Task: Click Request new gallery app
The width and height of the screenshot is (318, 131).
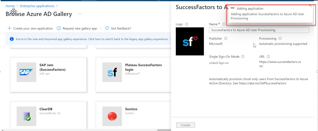Action: coord(80,28)
